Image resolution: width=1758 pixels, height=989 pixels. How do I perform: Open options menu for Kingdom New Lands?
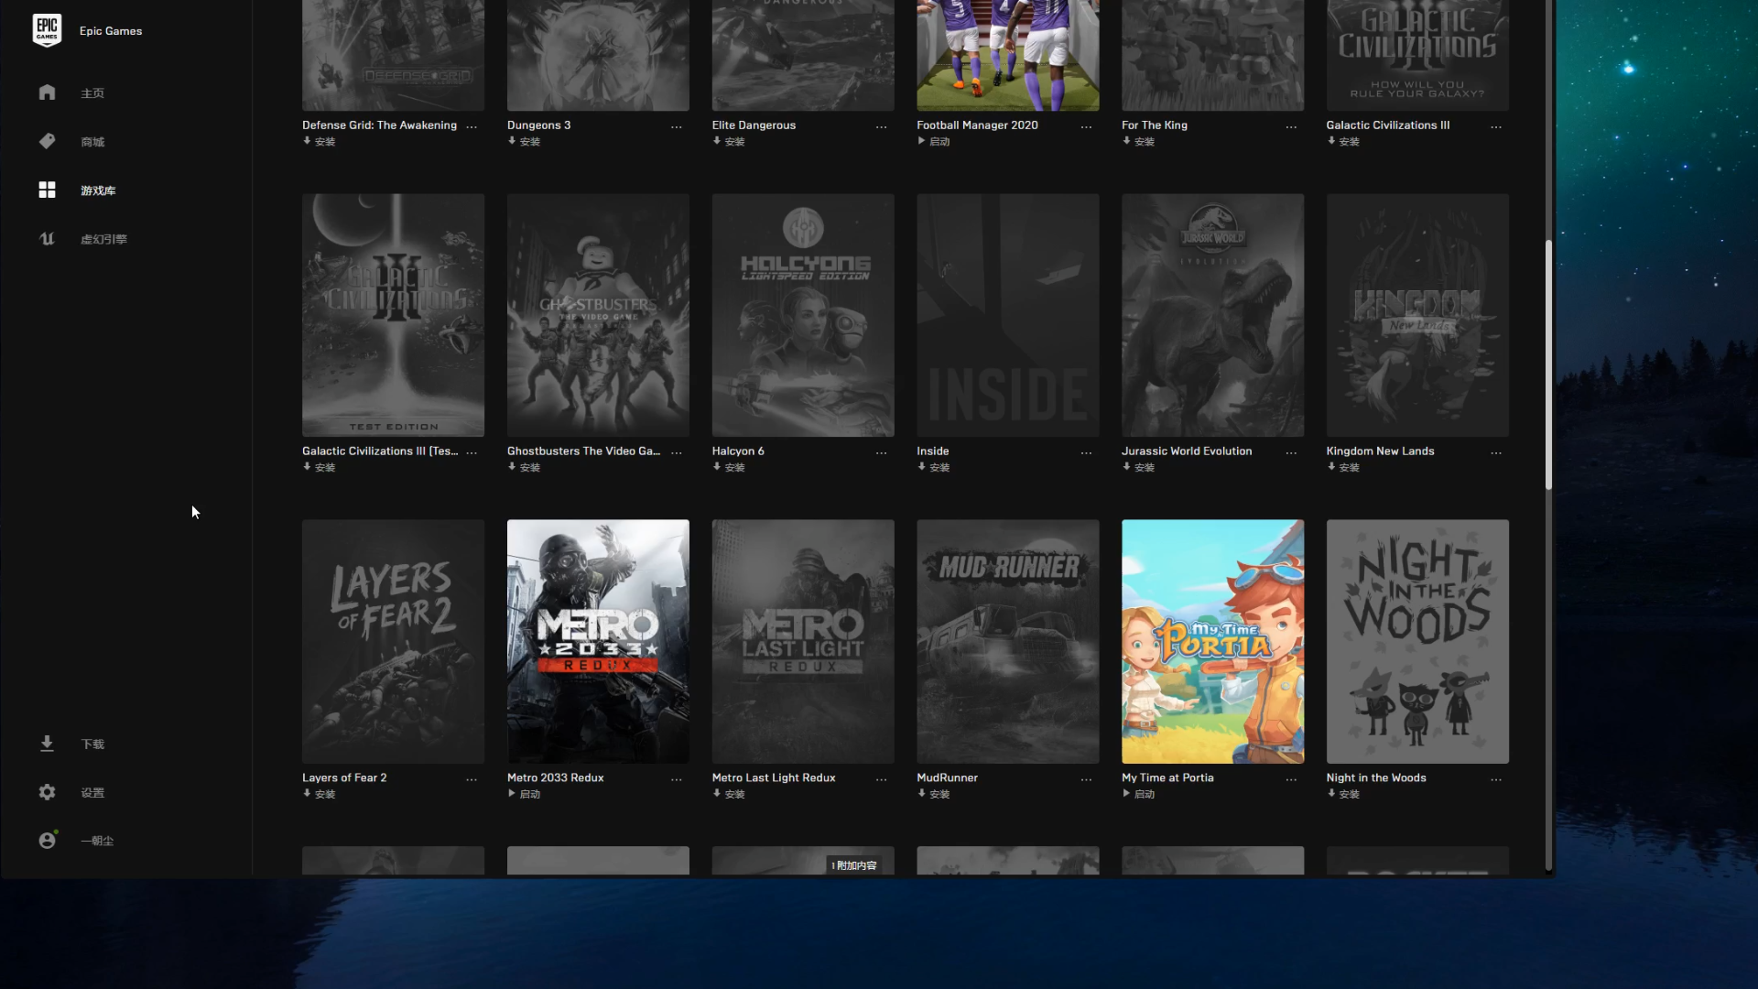pyautogui.click(x=1496, y=452)
